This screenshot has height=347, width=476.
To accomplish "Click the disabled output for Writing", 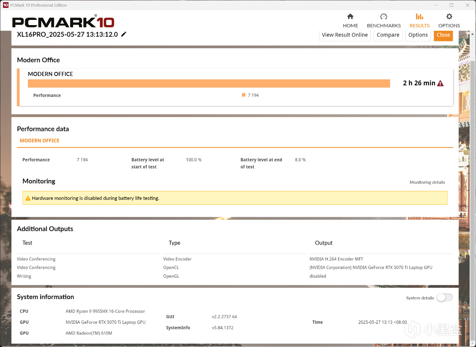I will (318, 276).
